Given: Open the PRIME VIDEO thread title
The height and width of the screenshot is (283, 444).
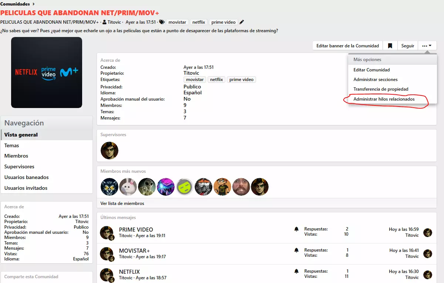Looking at the screenshot, I should point(136,229).
